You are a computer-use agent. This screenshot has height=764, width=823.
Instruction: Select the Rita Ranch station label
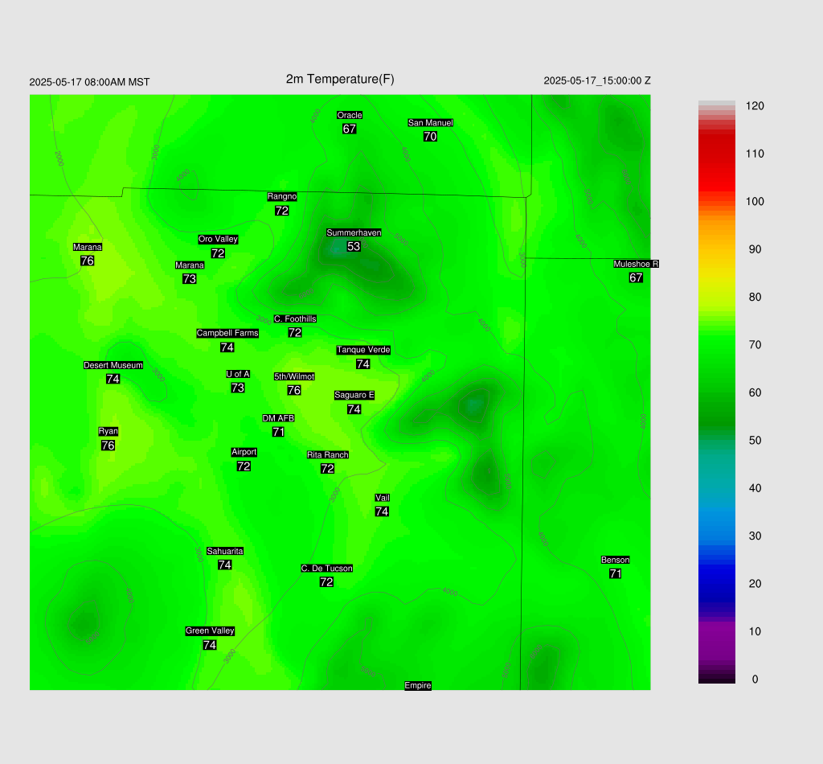pos(328,454)
